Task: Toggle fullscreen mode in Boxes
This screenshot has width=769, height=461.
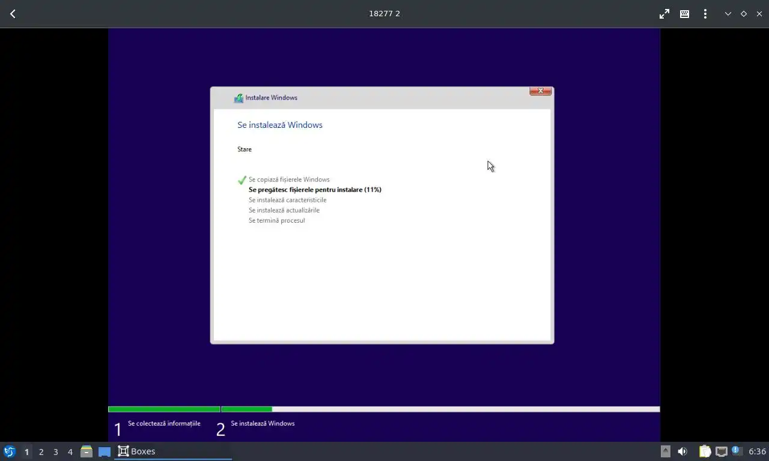Action: [x=664, y=13]
